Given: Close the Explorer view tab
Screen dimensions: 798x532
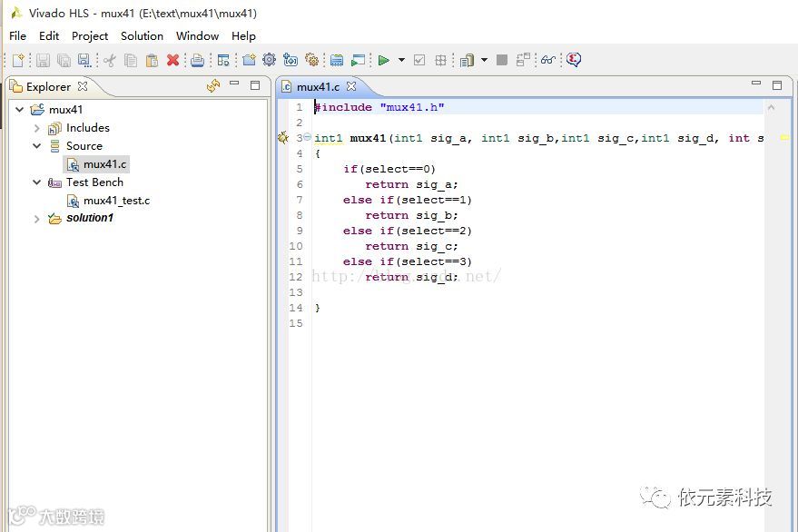Looking at the screenshot, I should point(83,86).
